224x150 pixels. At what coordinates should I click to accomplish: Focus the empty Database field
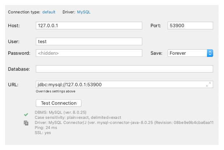point(124,69)
